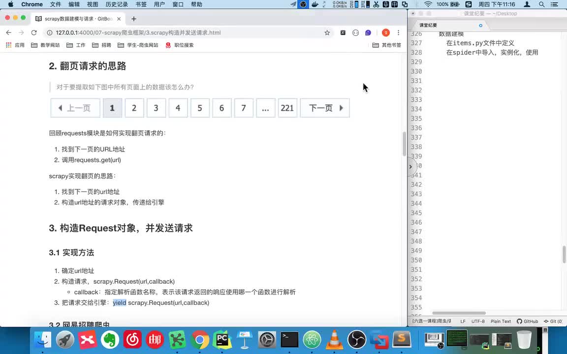
Task: Click UTF-8 encoding in Atom status bar
Action: coord(478,321)
